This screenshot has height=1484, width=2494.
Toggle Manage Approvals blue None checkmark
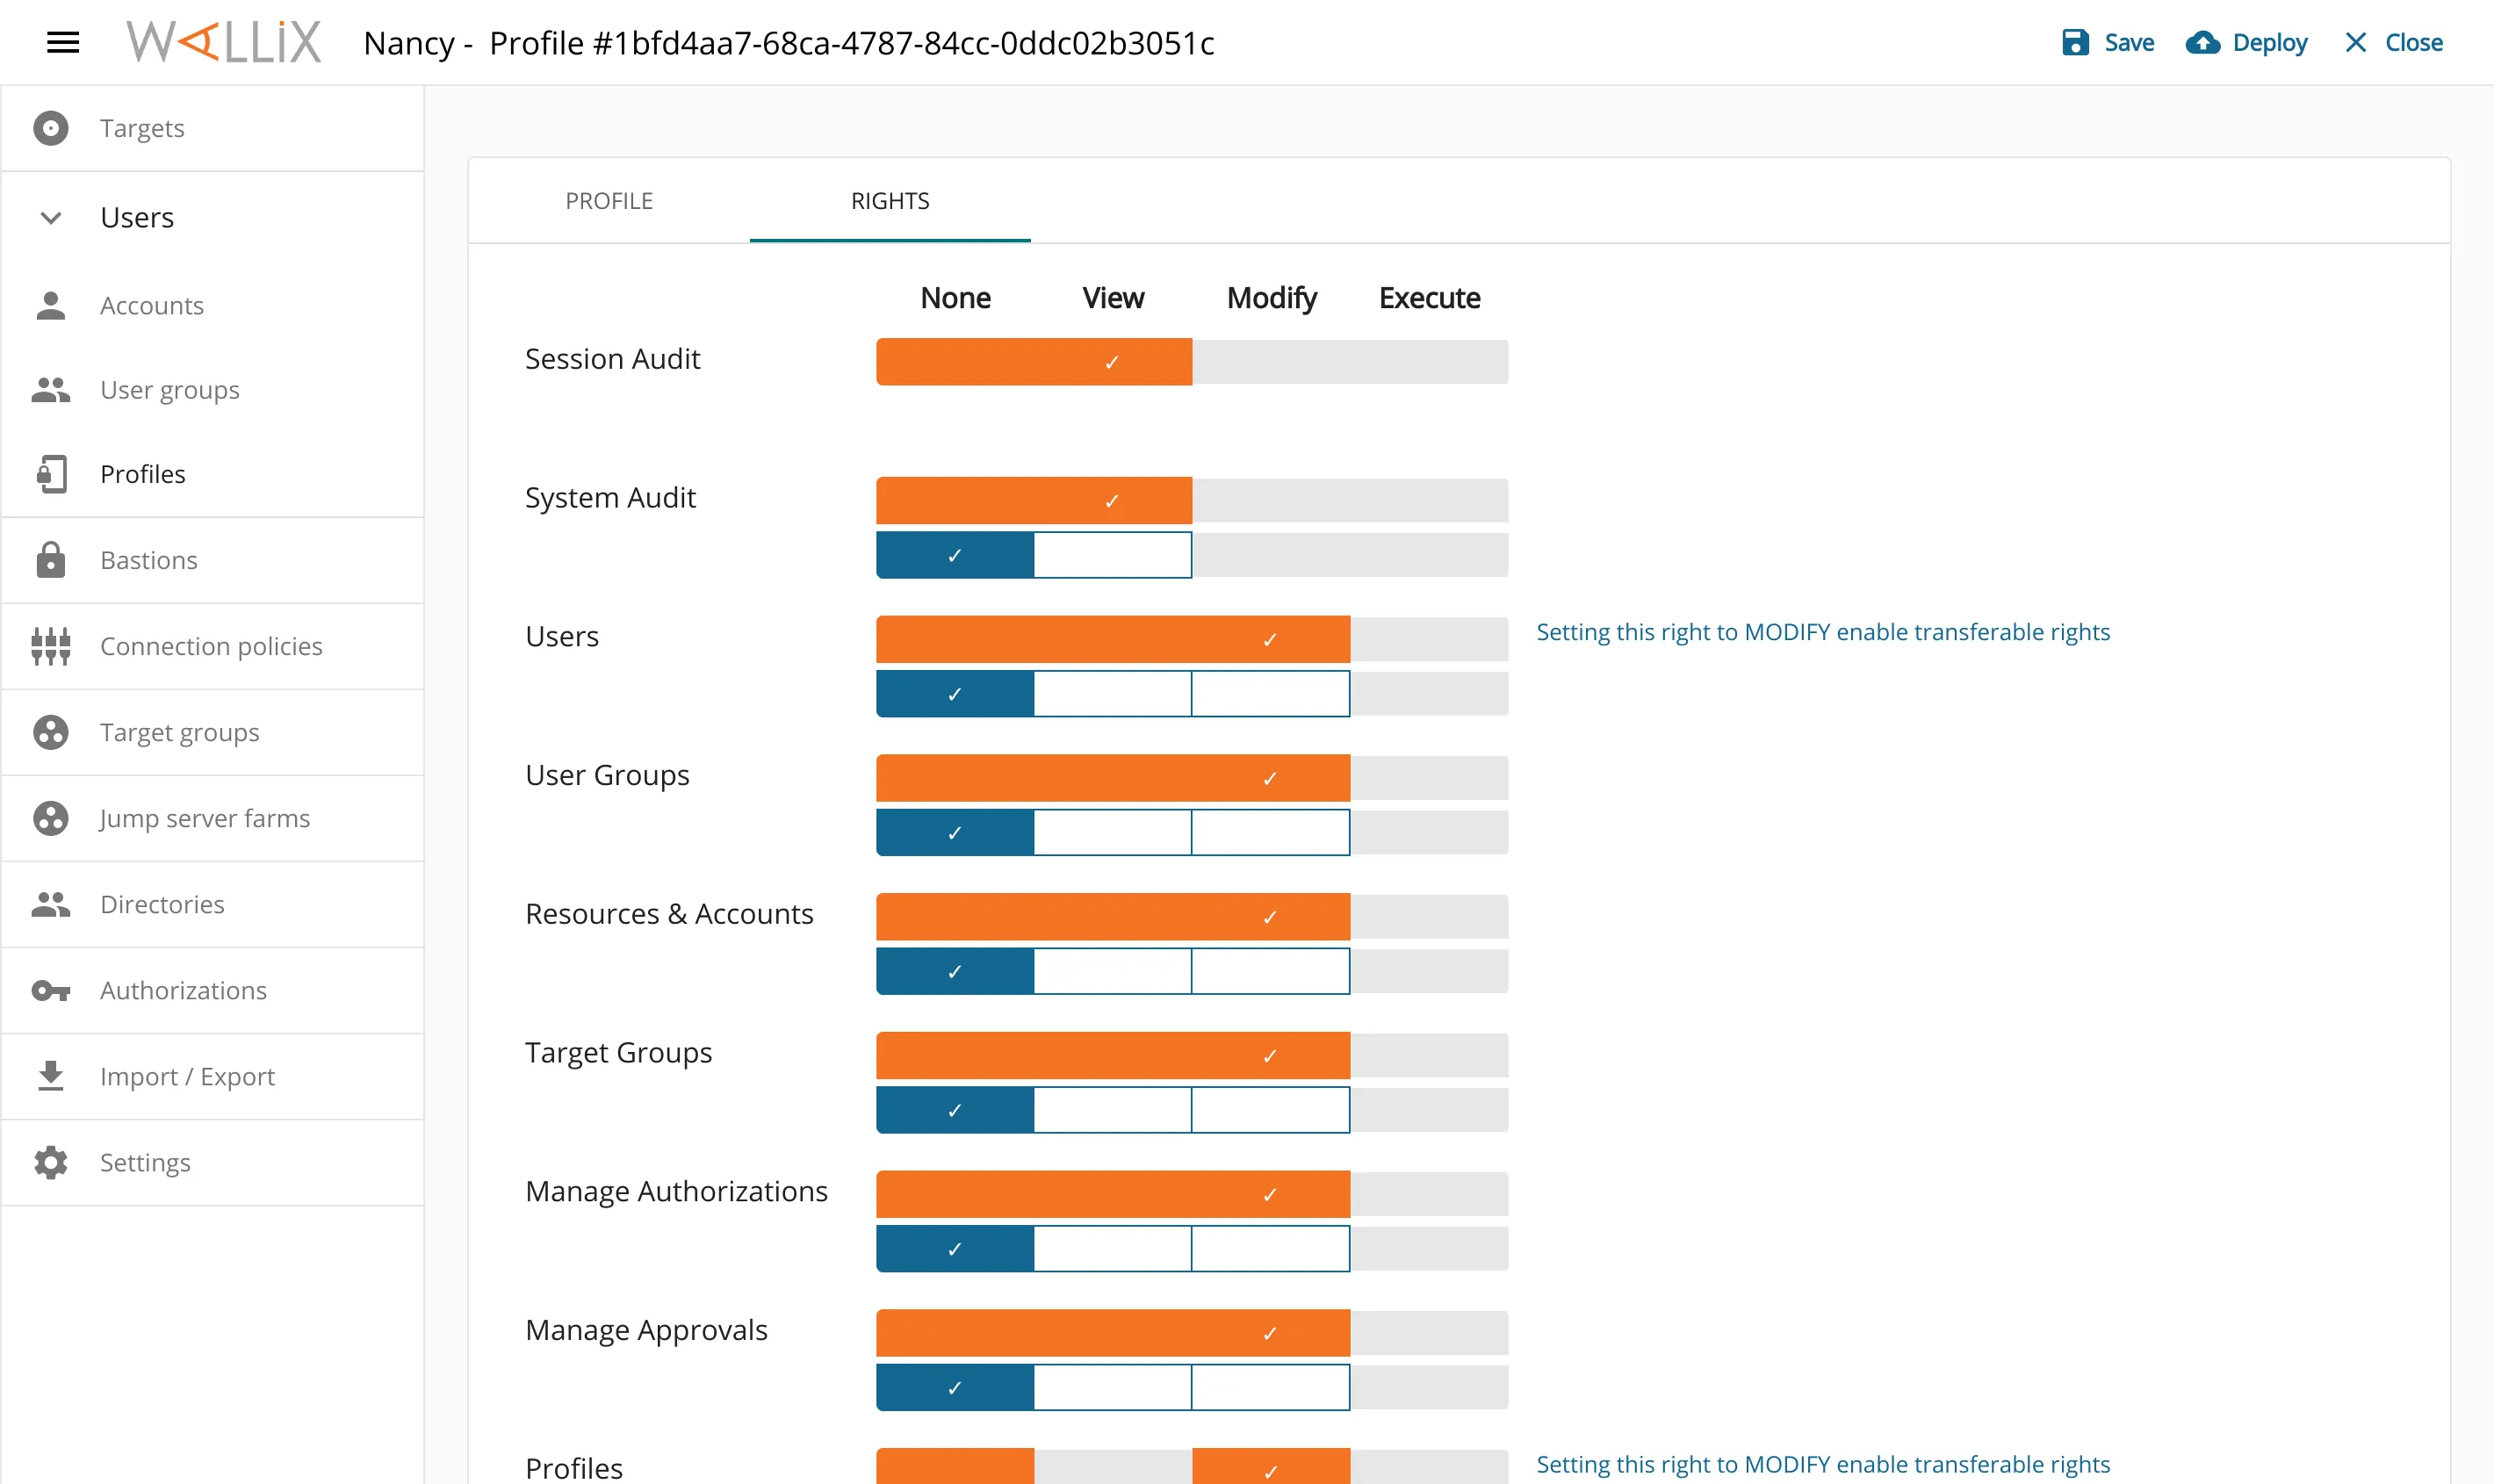(955, 1388)
